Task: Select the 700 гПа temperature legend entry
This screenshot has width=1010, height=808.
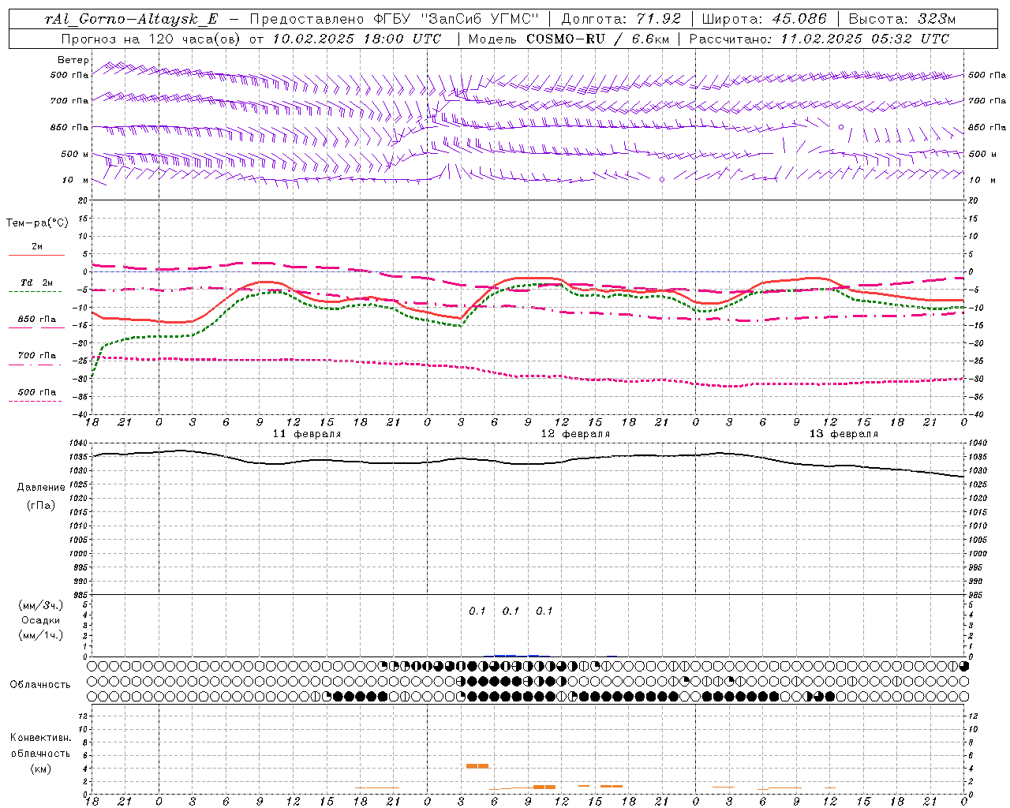Action: point(36,360)
